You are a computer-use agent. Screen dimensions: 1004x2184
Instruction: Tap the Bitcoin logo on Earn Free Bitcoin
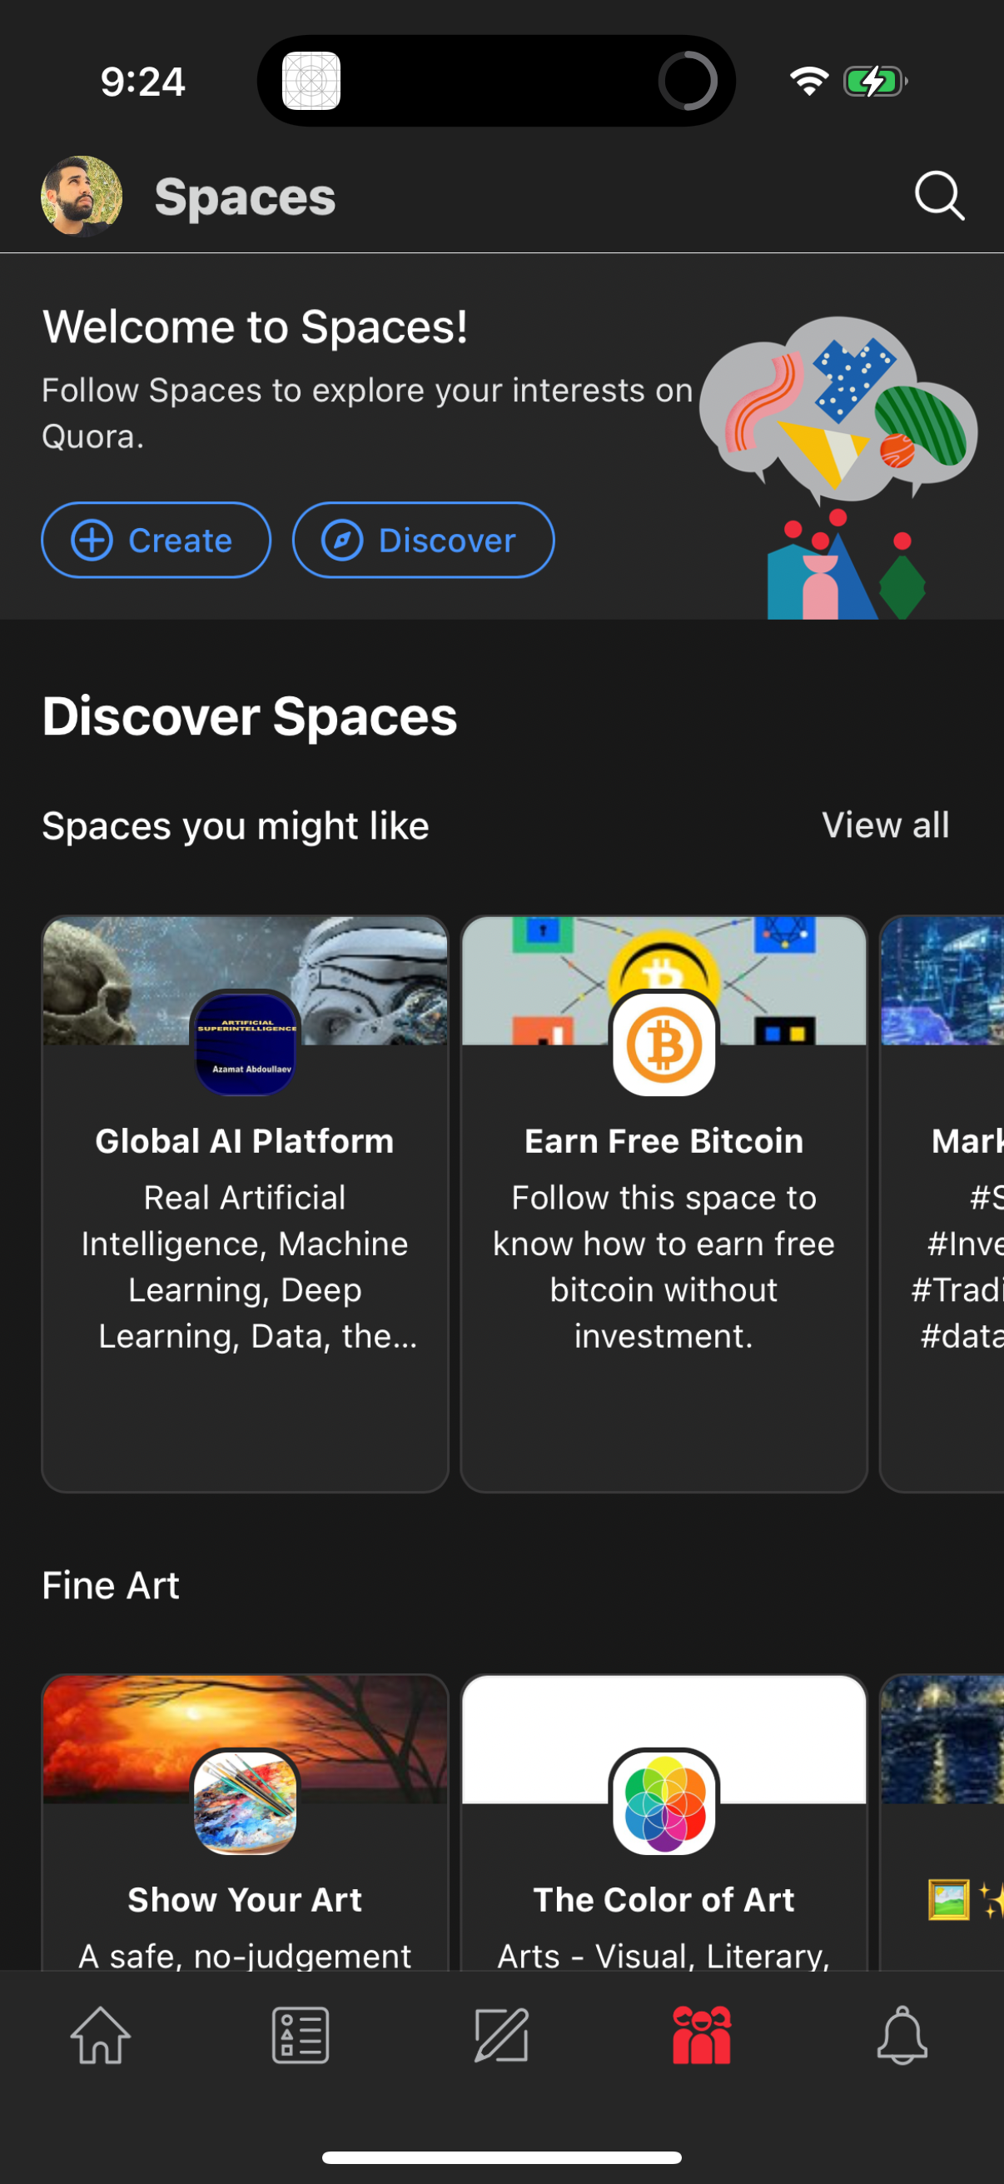(665, 1045)
